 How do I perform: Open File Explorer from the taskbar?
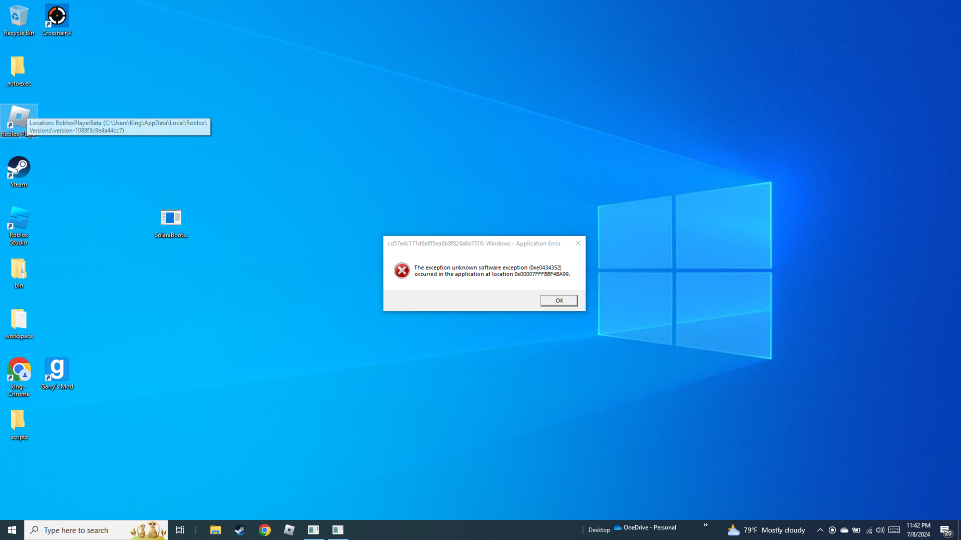(x=215, y=530)
